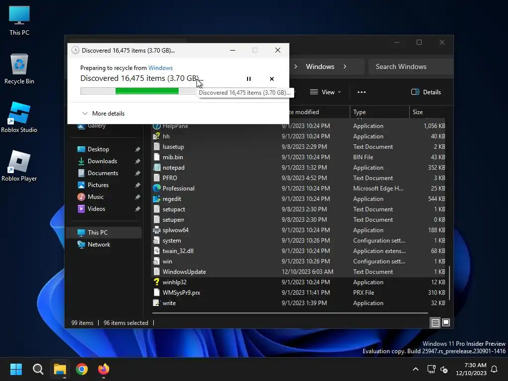The height and width of the screenshot is (381, 508).
Task: Unpin Music using its pin icon
Action: click(x=138, y=197)
